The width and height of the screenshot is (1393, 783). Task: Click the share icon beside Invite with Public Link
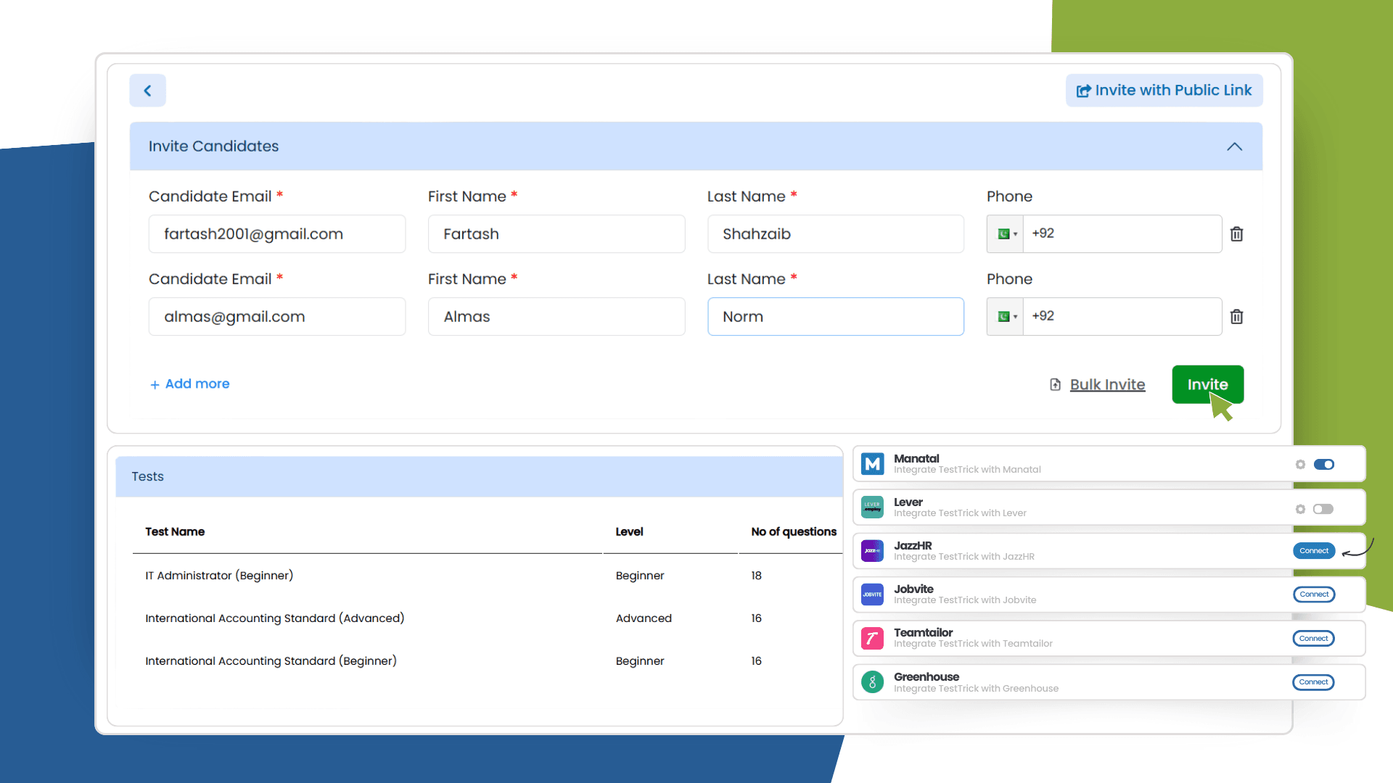(1083, 90)
